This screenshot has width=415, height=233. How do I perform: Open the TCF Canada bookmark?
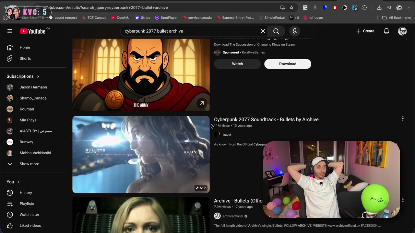click(x=94, y=18)
